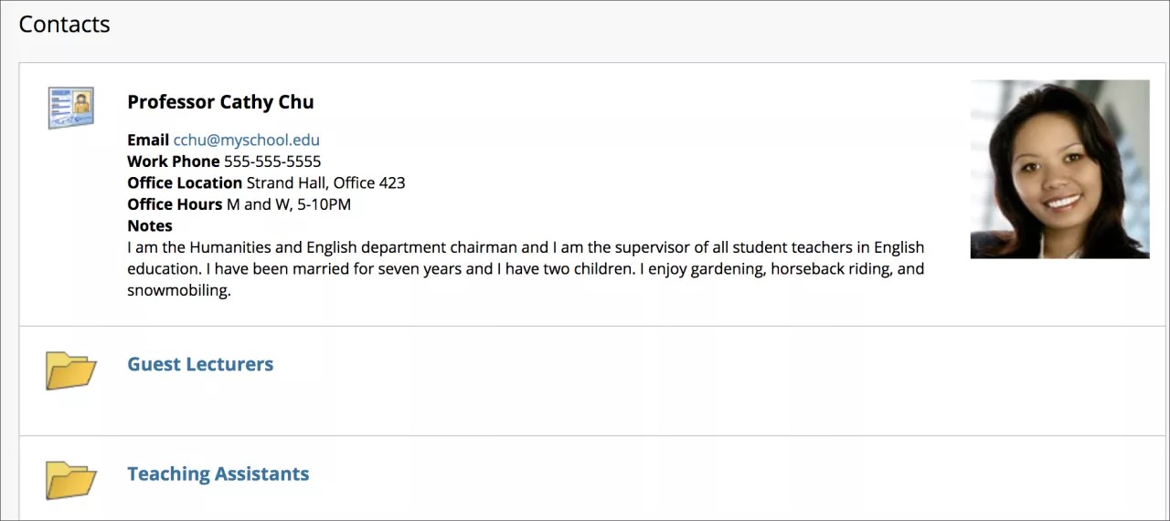Viewport: 1170px width, 521px height.
Task: Click the notes line starting "I am the Humanities"
Action: (x=526, y=247)
